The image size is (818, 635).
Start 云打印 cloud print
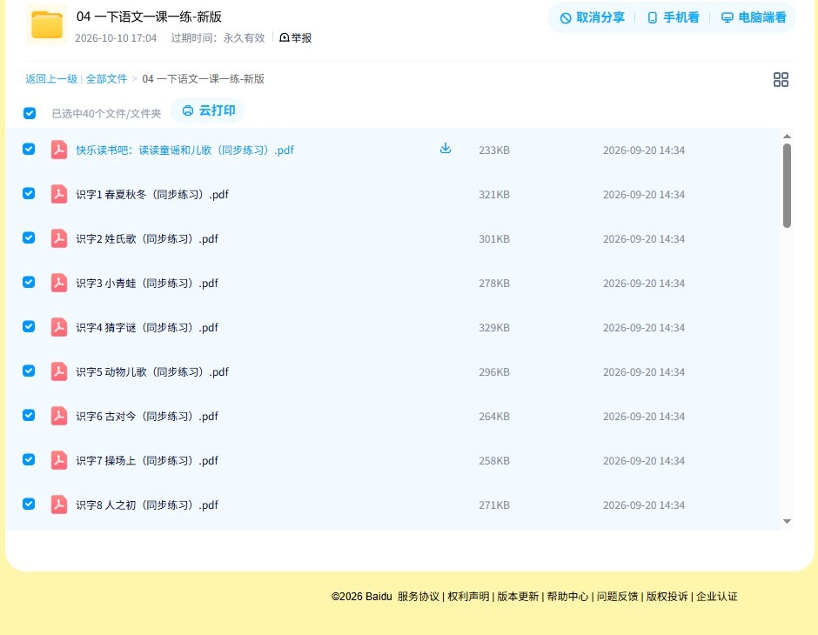(x=208, y=110)
